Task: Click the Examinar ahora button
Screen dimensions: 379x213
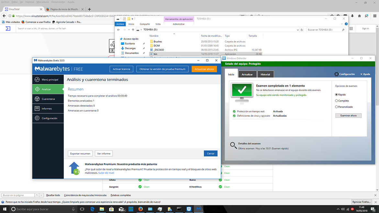Action: pyautogui.click(x=348, y=115)
